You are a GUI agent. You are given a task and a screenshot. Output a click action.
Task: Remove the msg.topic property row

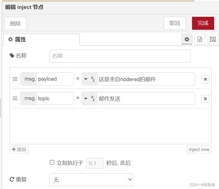[x=205, y=98]
